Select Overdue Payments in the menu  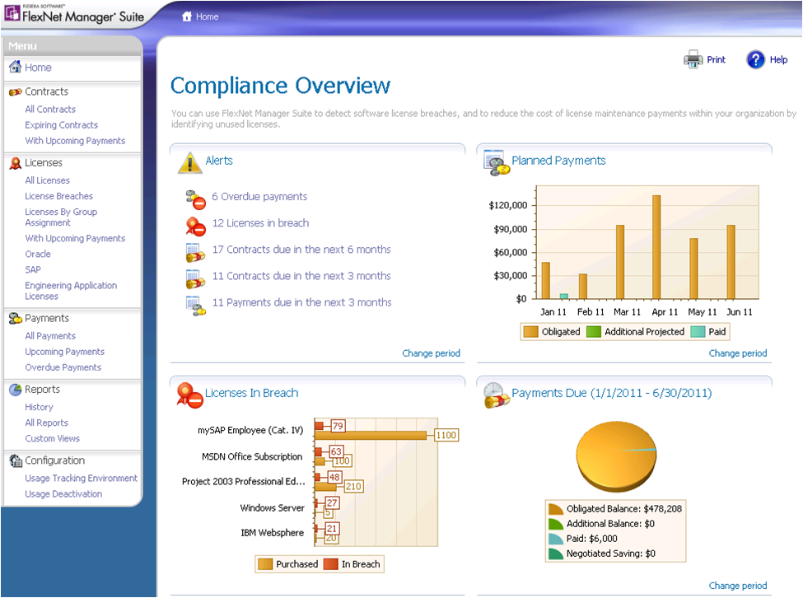[x=63, y=367]
